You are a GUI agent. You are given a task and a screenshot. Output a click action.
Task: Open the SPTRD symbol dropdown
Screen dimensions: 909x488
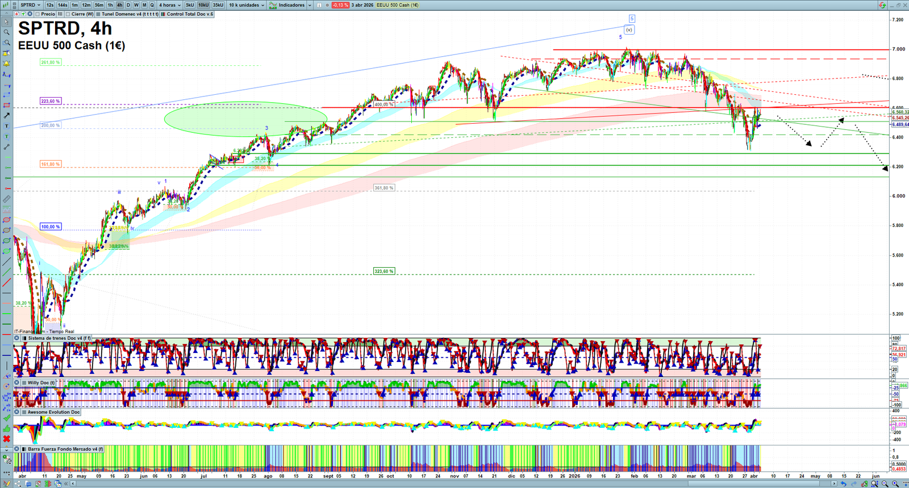(31, 5)
